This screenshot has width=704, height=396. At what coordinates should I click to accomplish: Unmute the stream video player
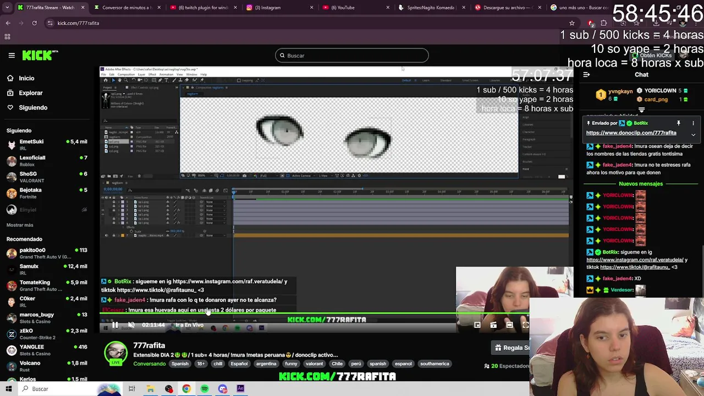tap(131, 325)
